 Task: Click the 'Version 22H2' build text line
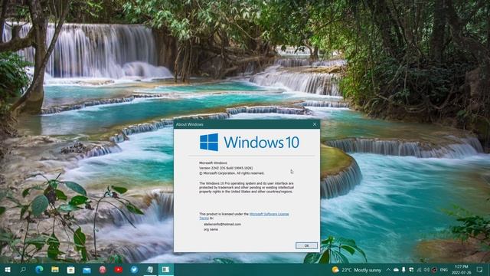(226, 168)
